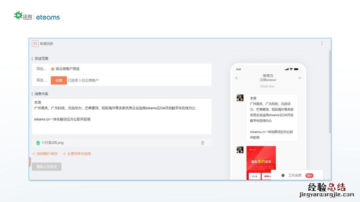Open the three-dot more options menu
Image resolution: width=360 pixels, height=202 pixels.
pos(322,43)
